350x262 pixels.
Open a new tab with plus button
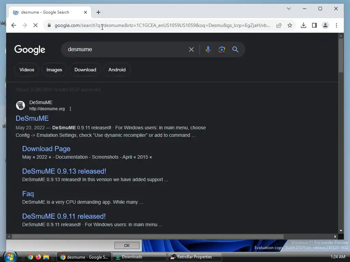tap(98, 12)
